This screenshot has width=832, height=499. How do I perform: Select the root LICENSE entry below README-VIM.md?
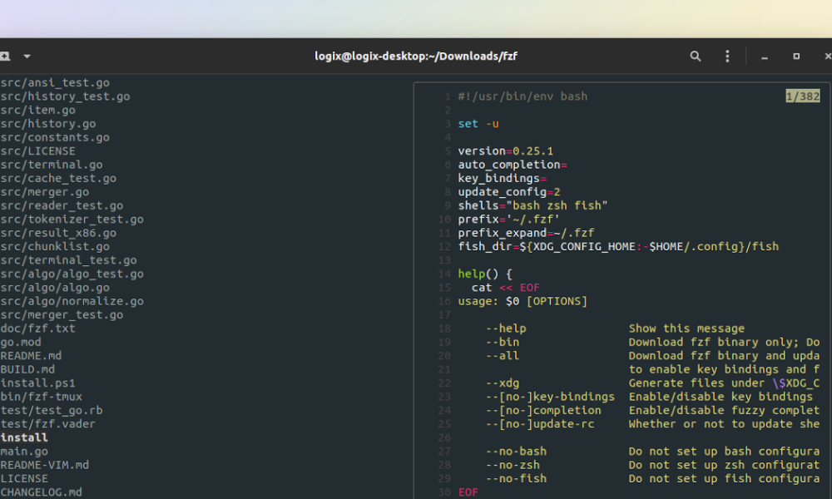click(x=24, y=479)
